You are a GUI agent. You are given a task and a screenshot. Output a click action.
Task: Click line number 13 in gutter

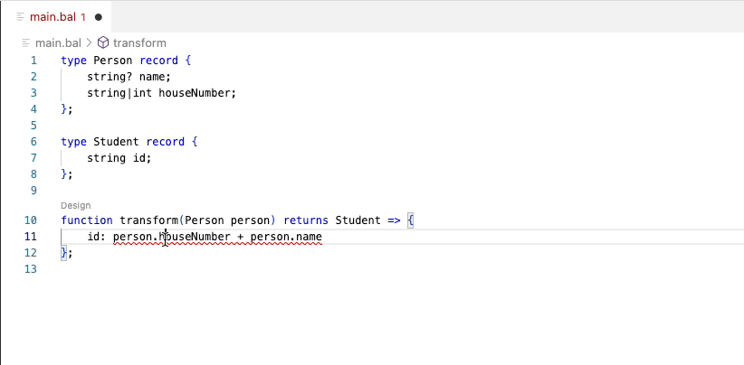(31, 269)
